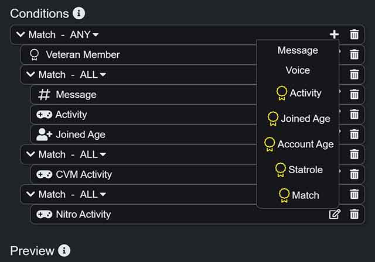Viewport: 375px width, 262px height.
Task: Click the plus icon to add a condition
Action: pos(334,35)
